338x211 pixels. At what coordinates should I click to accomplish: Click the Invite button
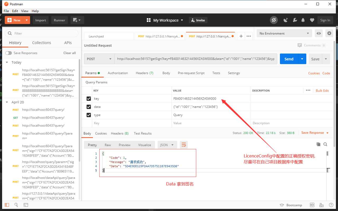tap(198, 20)
